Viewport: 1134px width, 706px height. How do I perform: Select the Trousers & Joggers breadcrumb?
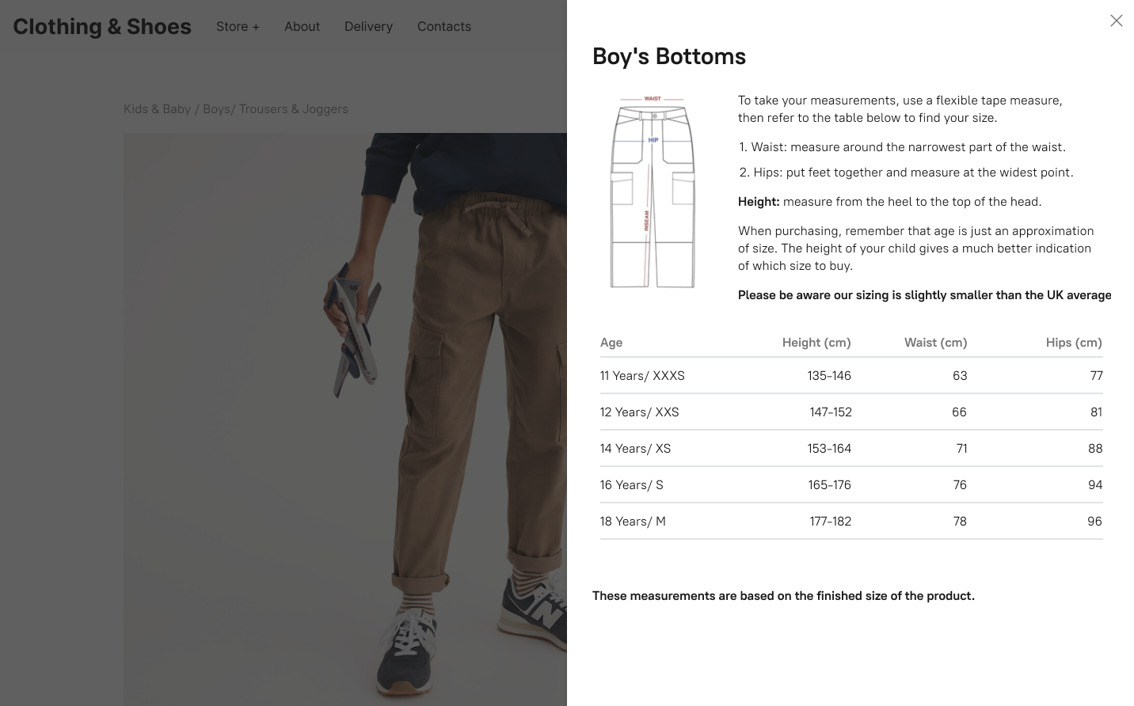pos(293,108)
